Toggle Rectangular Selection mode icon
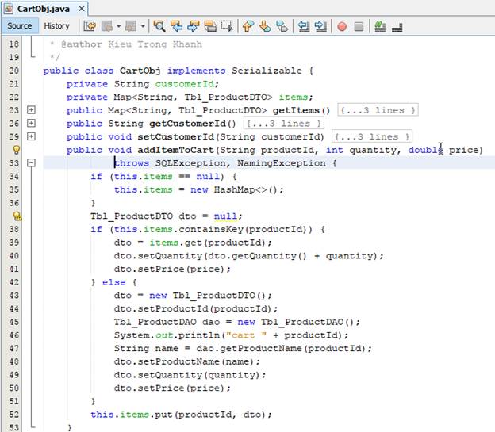Screen dimensions: 495x432 (227, 26)
